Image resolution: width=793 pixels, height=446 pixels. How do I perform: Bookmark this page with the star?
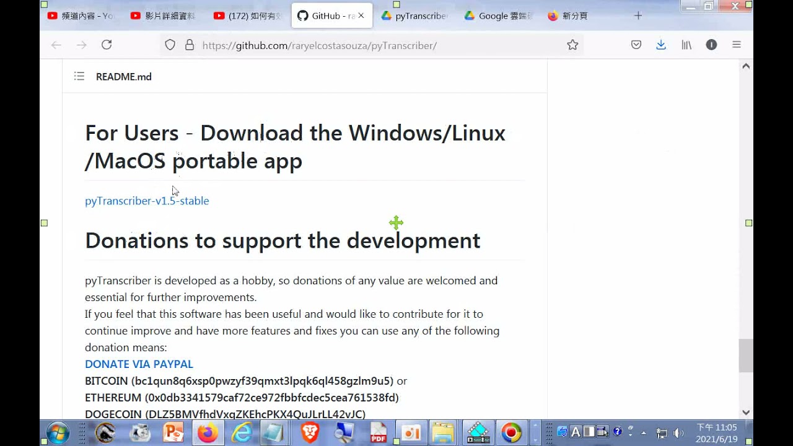[x=572, y=45]
